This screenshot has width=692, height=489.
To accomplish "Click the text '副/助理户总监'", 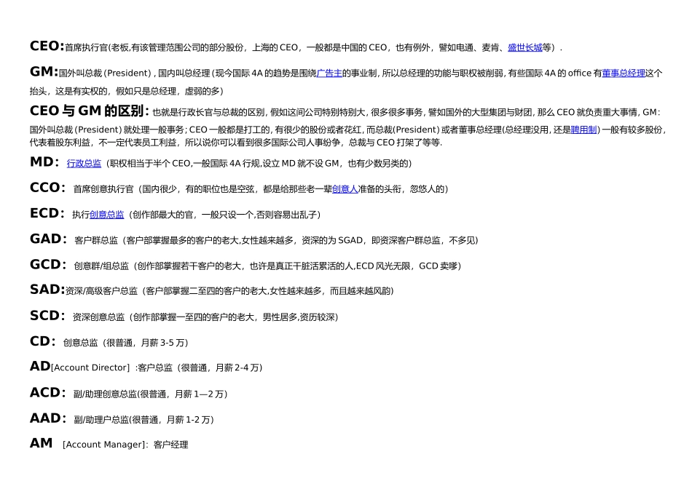I will [101, 419].
